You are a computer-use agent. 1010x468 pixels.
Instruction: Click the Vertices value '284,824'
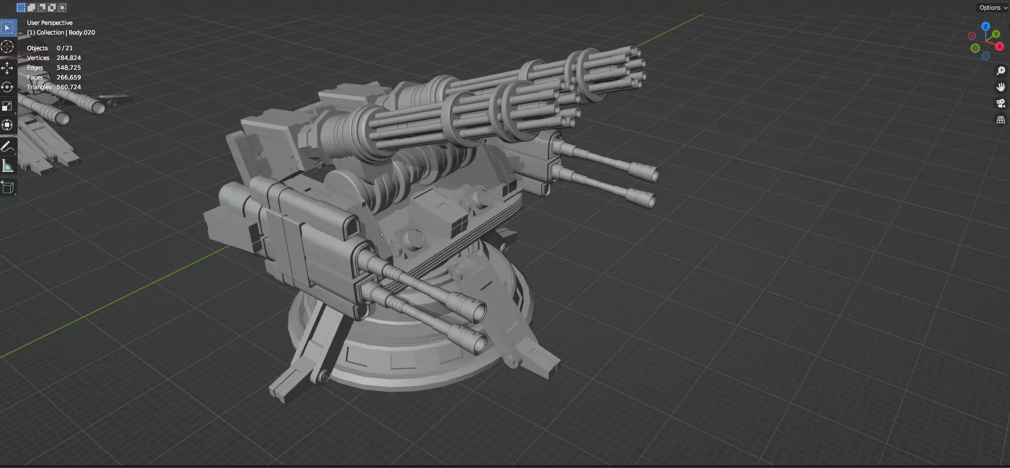pyautogui.click(x=69, y=58)
